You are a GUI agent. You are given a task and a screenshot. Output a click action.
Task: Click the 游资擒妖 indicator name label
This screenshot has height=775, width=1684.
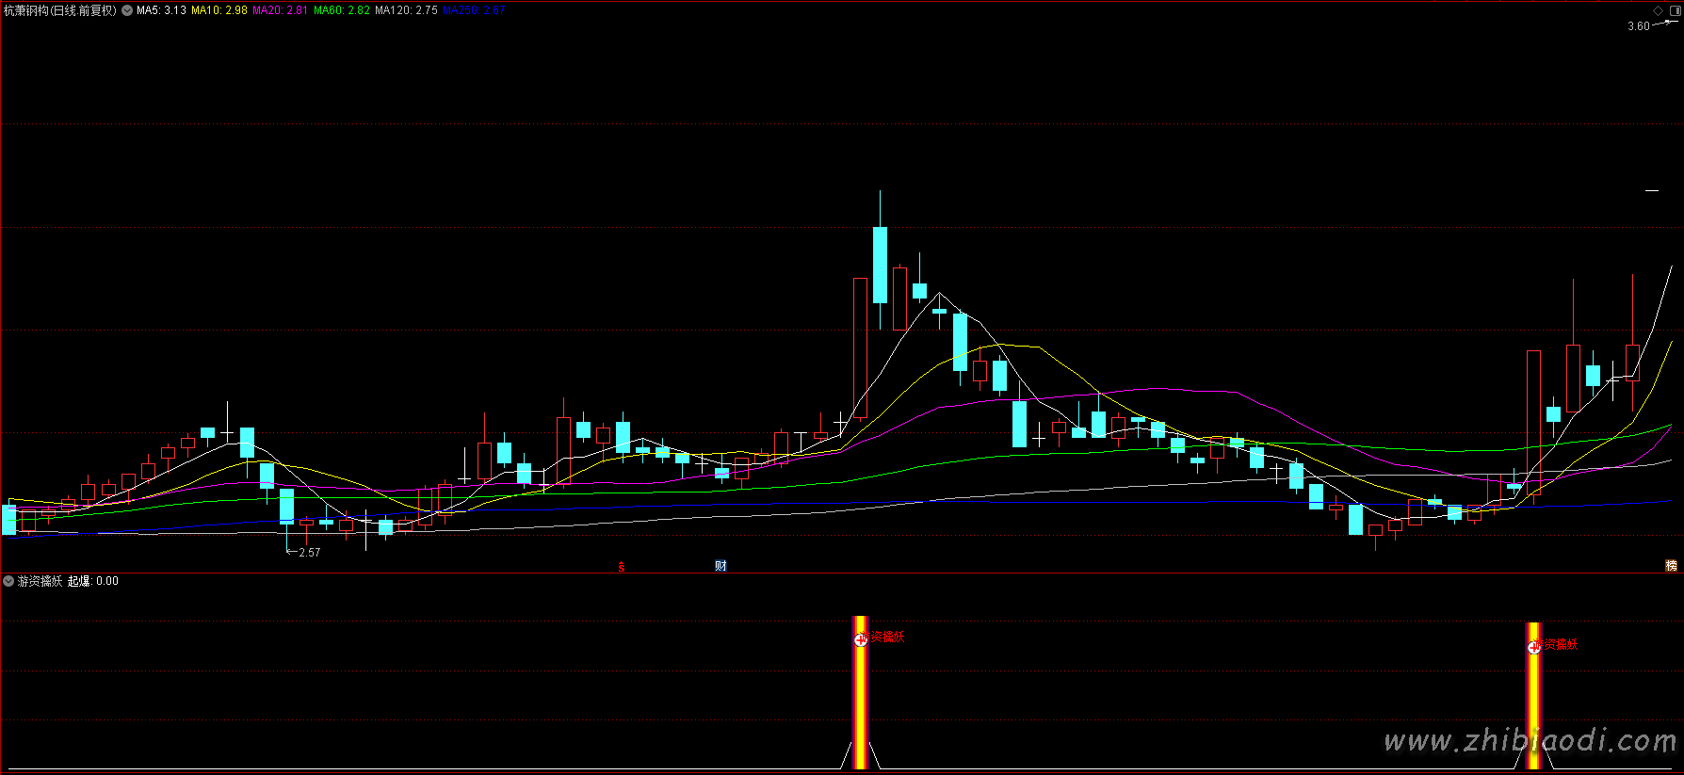[40, 581]
